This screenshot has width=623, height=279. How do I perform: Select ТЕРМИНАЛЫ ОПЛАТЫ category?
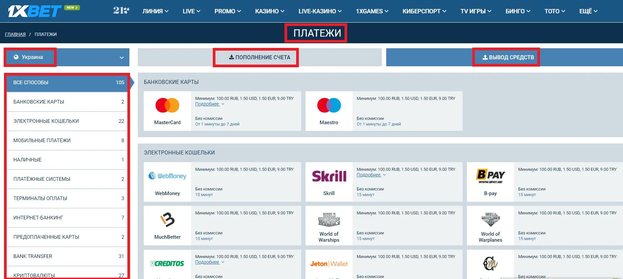[67, 198]
